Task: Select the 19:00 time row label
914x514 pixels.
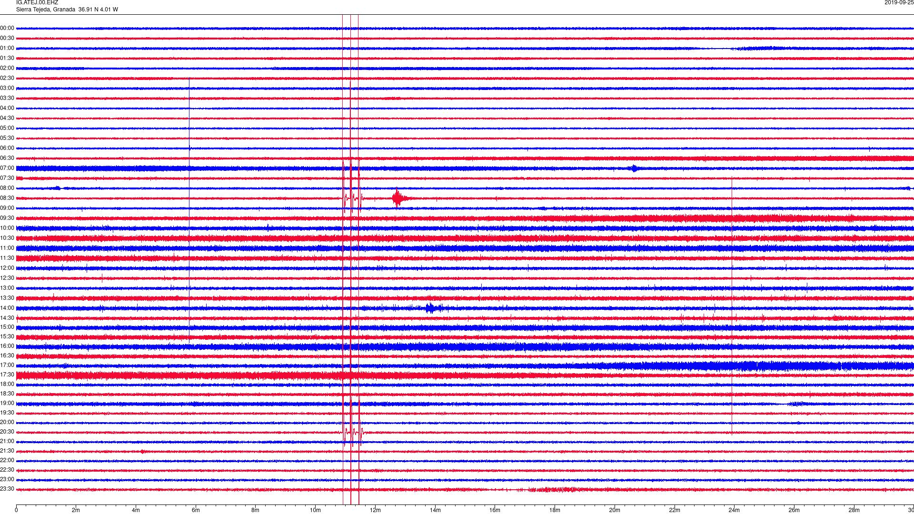Action: (7, 404)
